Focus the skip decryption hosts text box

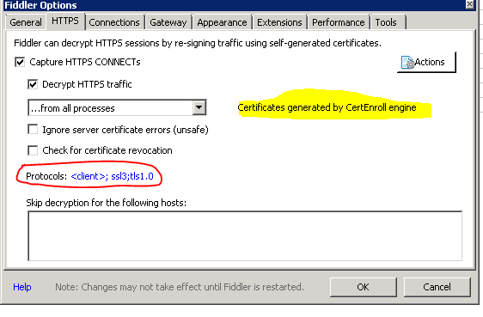point(245,236)
